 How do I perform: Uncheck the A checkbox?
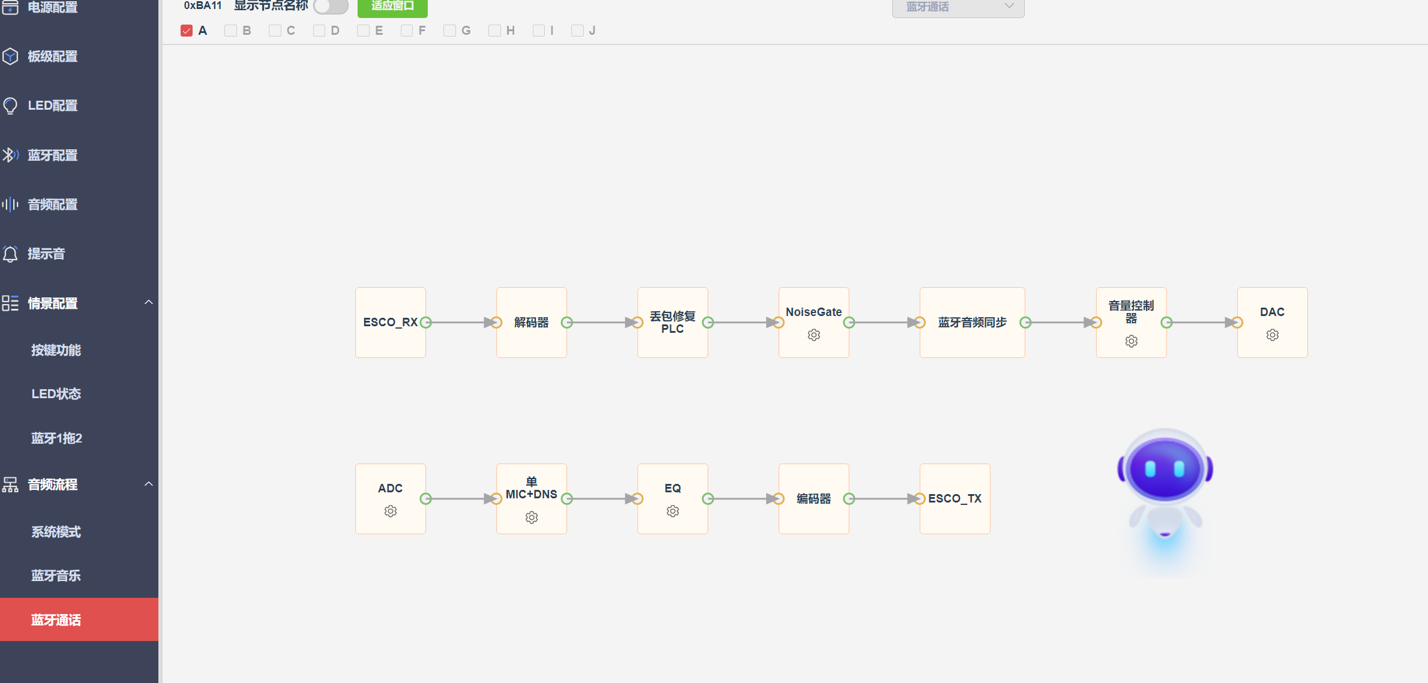[187, 31]
